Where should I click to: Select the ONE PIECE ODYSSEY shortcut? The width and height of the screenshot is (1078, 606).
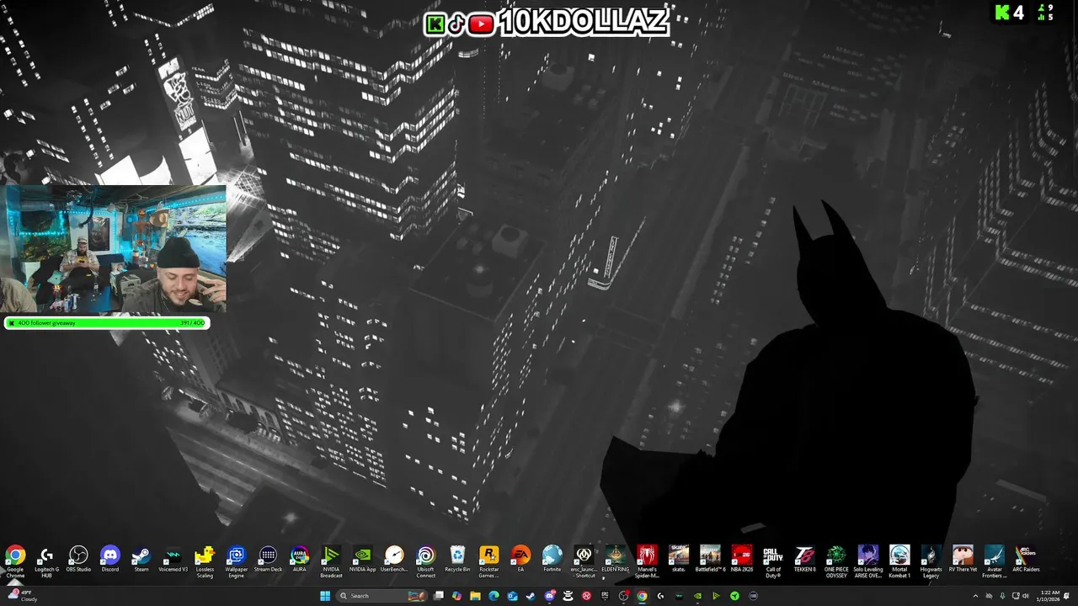[x=836, y=559]
